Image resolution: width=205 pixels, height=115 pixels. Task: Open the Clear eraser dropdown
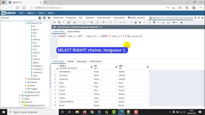point(175,22)
